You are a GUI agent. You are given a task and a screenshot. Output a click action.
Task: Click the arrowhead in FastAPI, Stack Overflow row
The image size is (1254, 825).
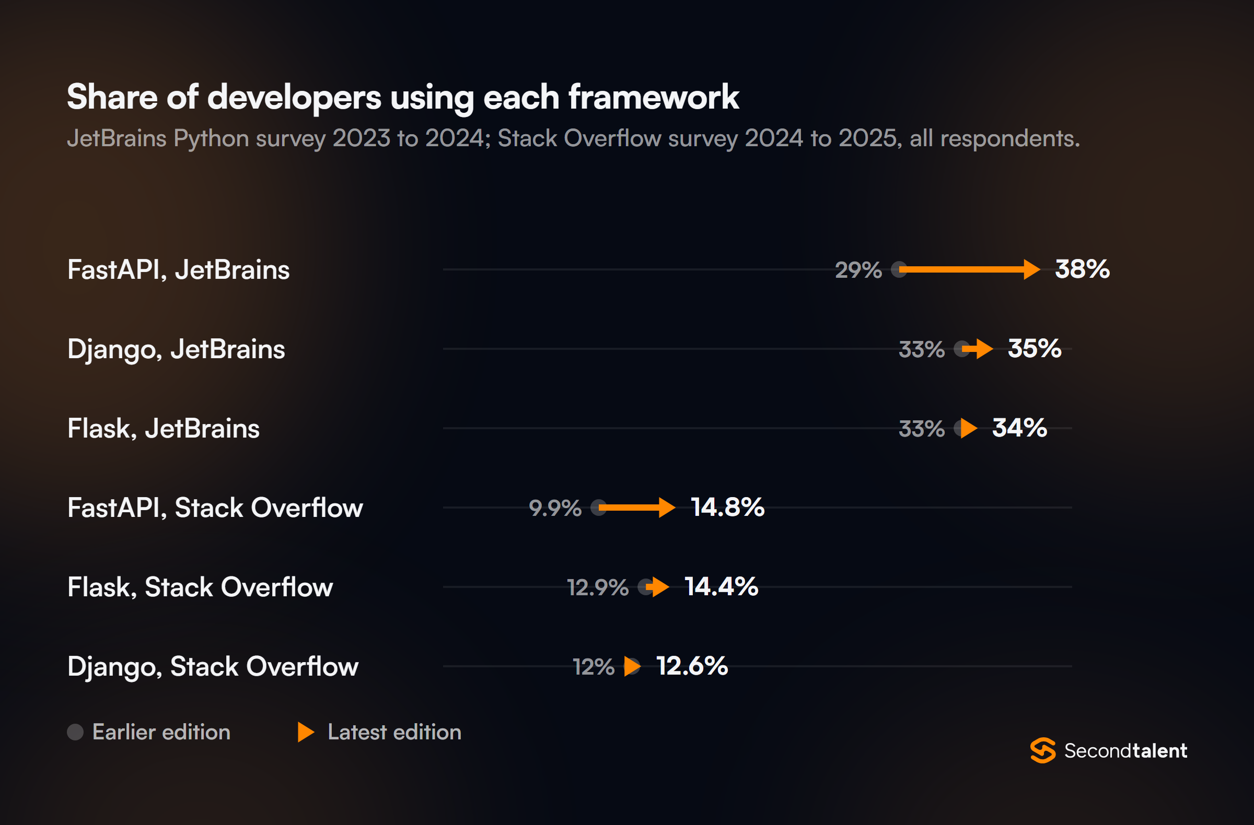[667, 508]
